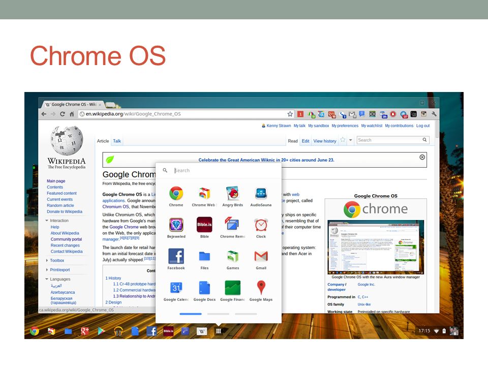This screenshot has height=366, width=488.
Task: Bookmark page with address bar star
Action: point(290,114)
